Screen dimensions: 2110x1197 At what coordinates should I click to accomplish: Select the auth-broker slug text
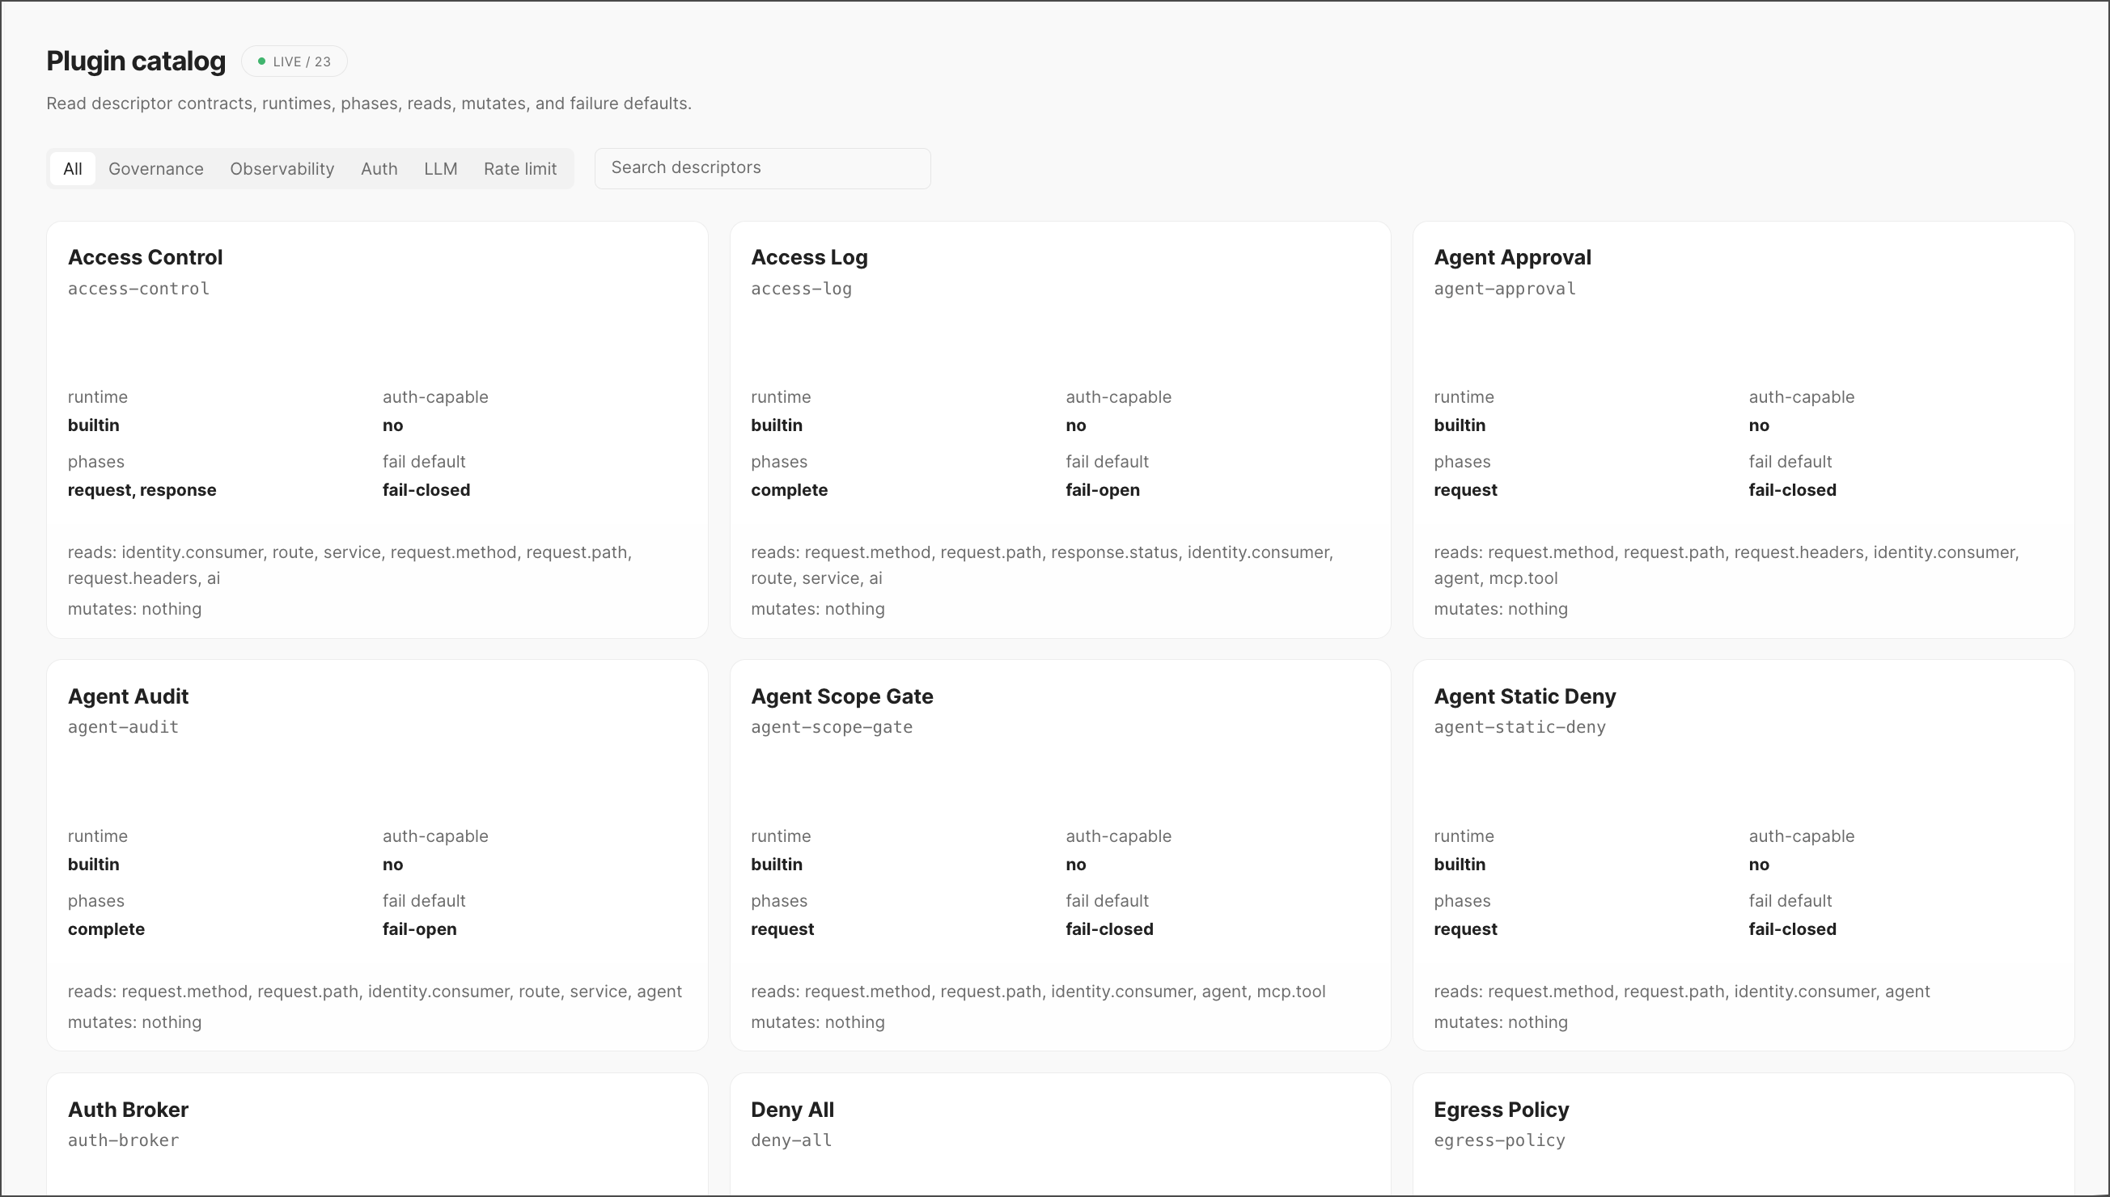pyautogui.click(x=123, y=1140)
